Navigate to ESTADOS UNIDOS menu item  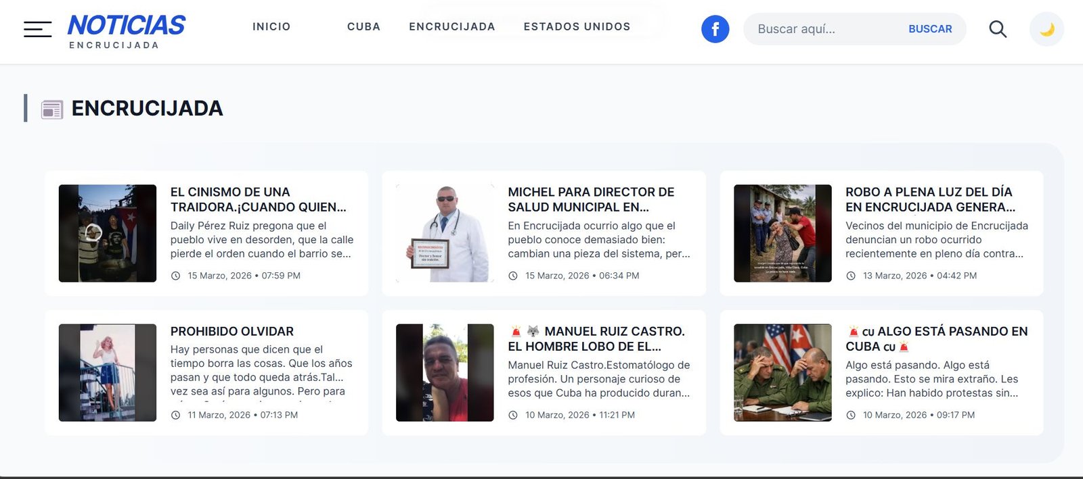click(x=577, y=27)
